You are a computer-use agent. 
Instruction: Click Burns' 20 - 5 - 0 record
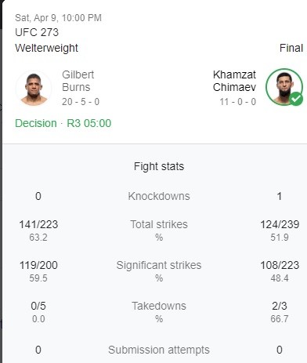pos(81,102)
